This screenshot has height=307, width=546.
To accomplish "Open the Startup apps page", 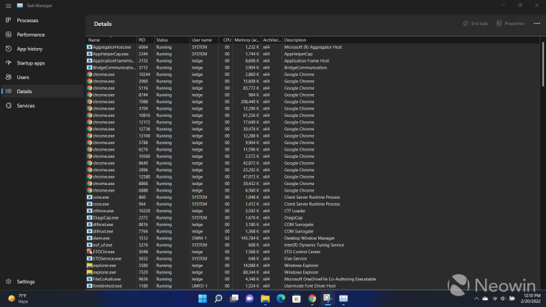I will (42, 63).
